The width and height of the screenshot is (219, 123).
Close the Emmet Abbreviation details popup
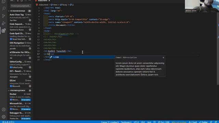[x=163, y=57]
